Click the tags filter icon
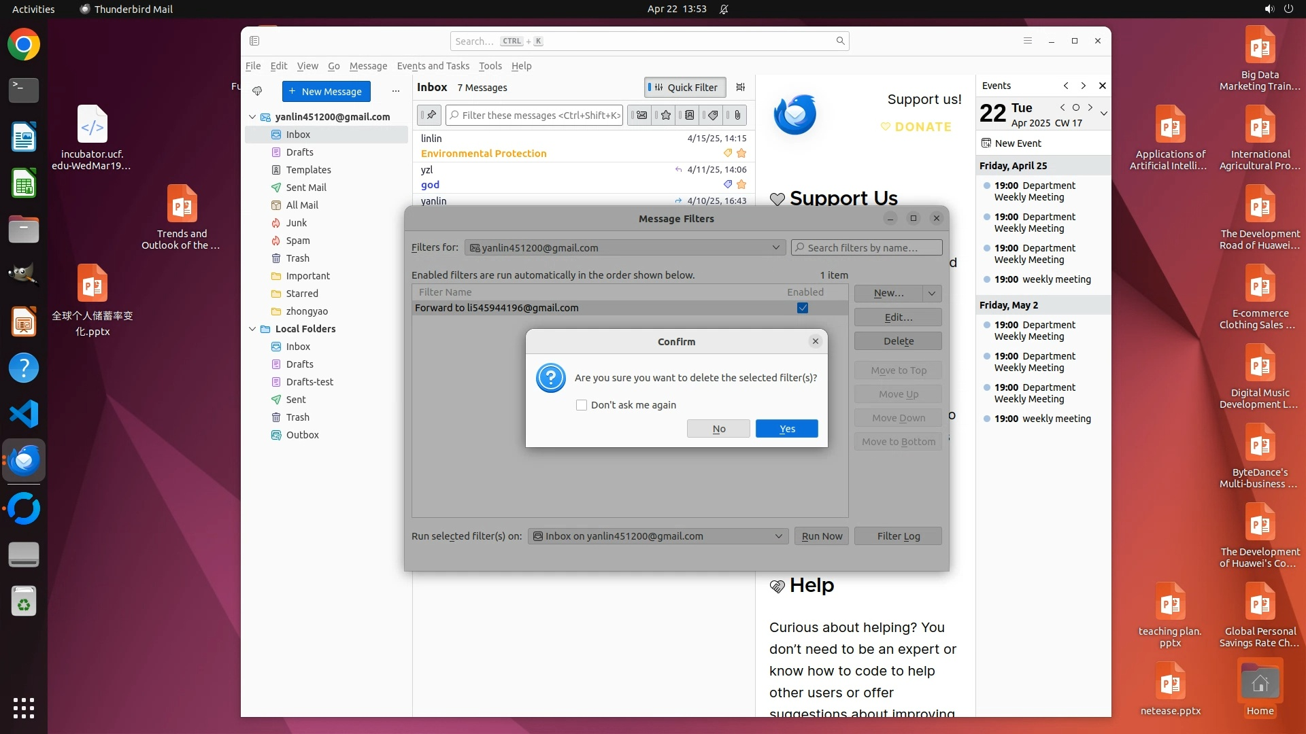 coord(713,116)
